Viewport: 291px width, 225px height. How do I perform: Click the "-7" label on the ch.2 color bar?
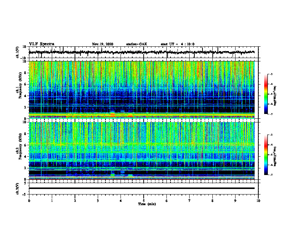click(271, 175)
